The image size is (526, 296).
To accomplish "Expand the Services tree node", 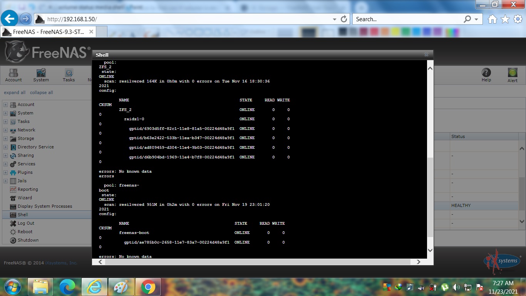I will coord(5,164).
